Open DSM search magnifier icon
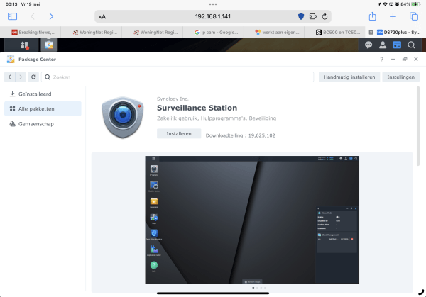Image resolution: width=426 pixels, height=297 pixels. [x=411, y=45]
